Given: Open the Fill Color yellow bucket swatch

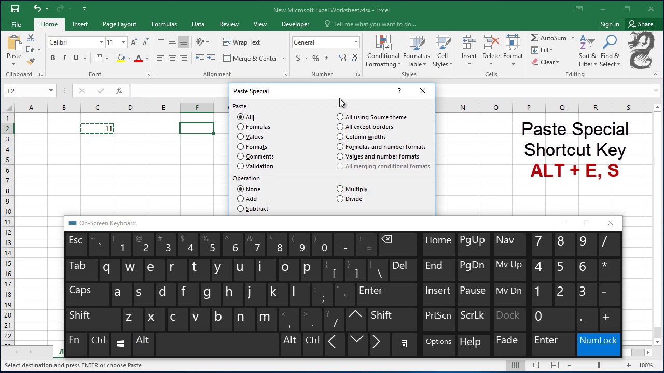Looking at the screenshot, I should tap(121, 58).
